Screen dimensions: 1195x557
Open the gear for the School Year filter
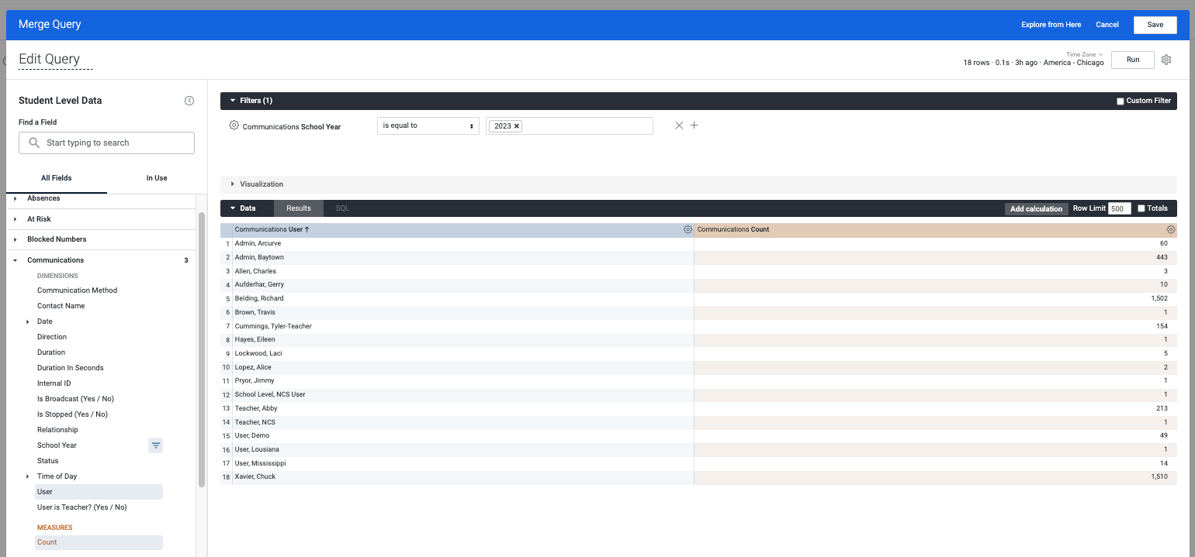coord(234,125)
